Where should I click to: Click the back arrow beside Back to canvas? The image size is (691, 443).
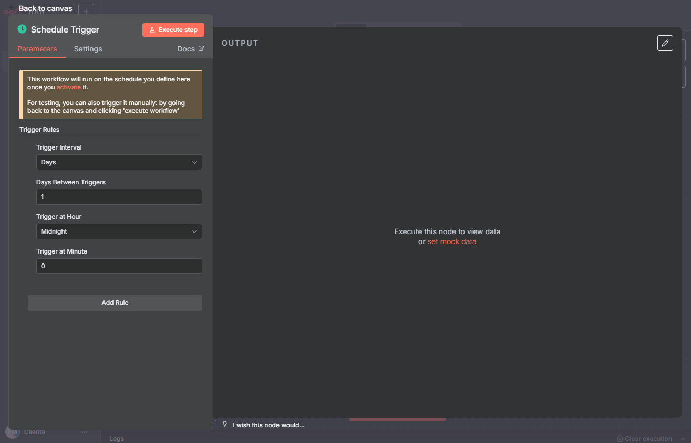(13, 8)
